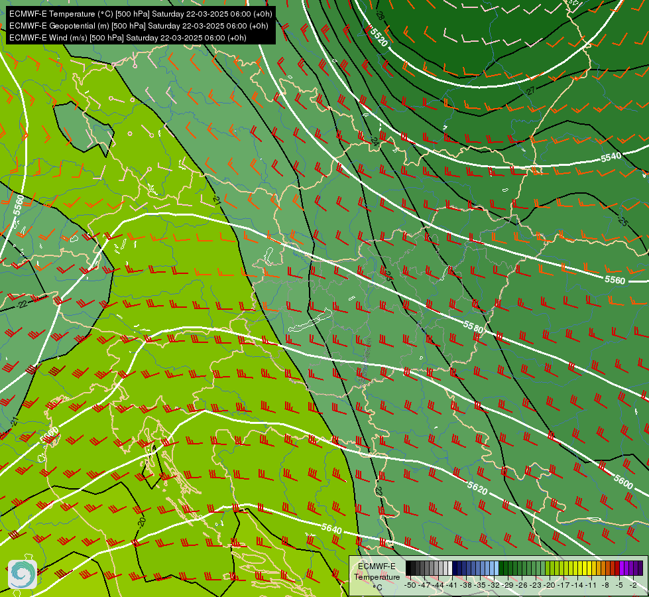
Task: Click the white swatch above -41 in legend
Action: [x=450, y=568]
